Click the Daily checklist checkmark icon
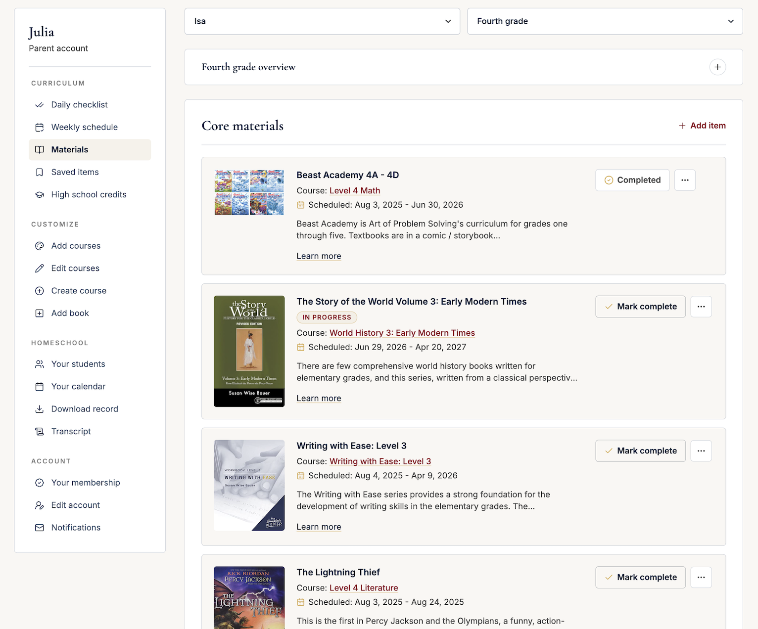This screenshot has height=629, width=758. click(x=40, y=105)
